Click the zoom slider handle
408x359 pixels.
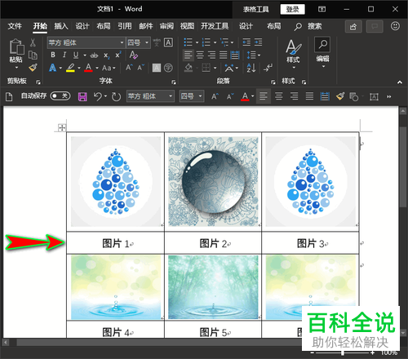[x=343, y=353]
